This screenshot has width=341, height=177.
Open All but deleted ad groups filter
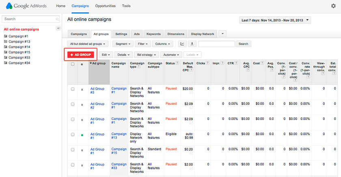[x=88, y=44]
